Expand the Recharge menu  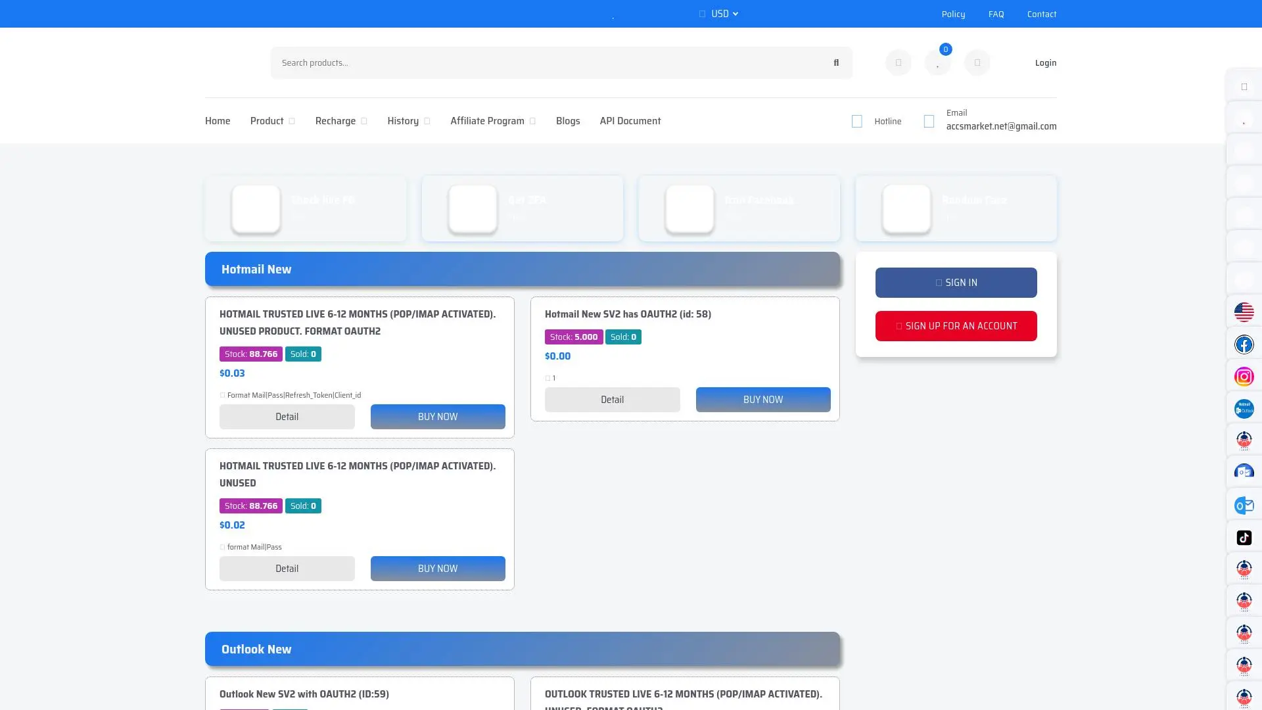[x=340, y=121]
